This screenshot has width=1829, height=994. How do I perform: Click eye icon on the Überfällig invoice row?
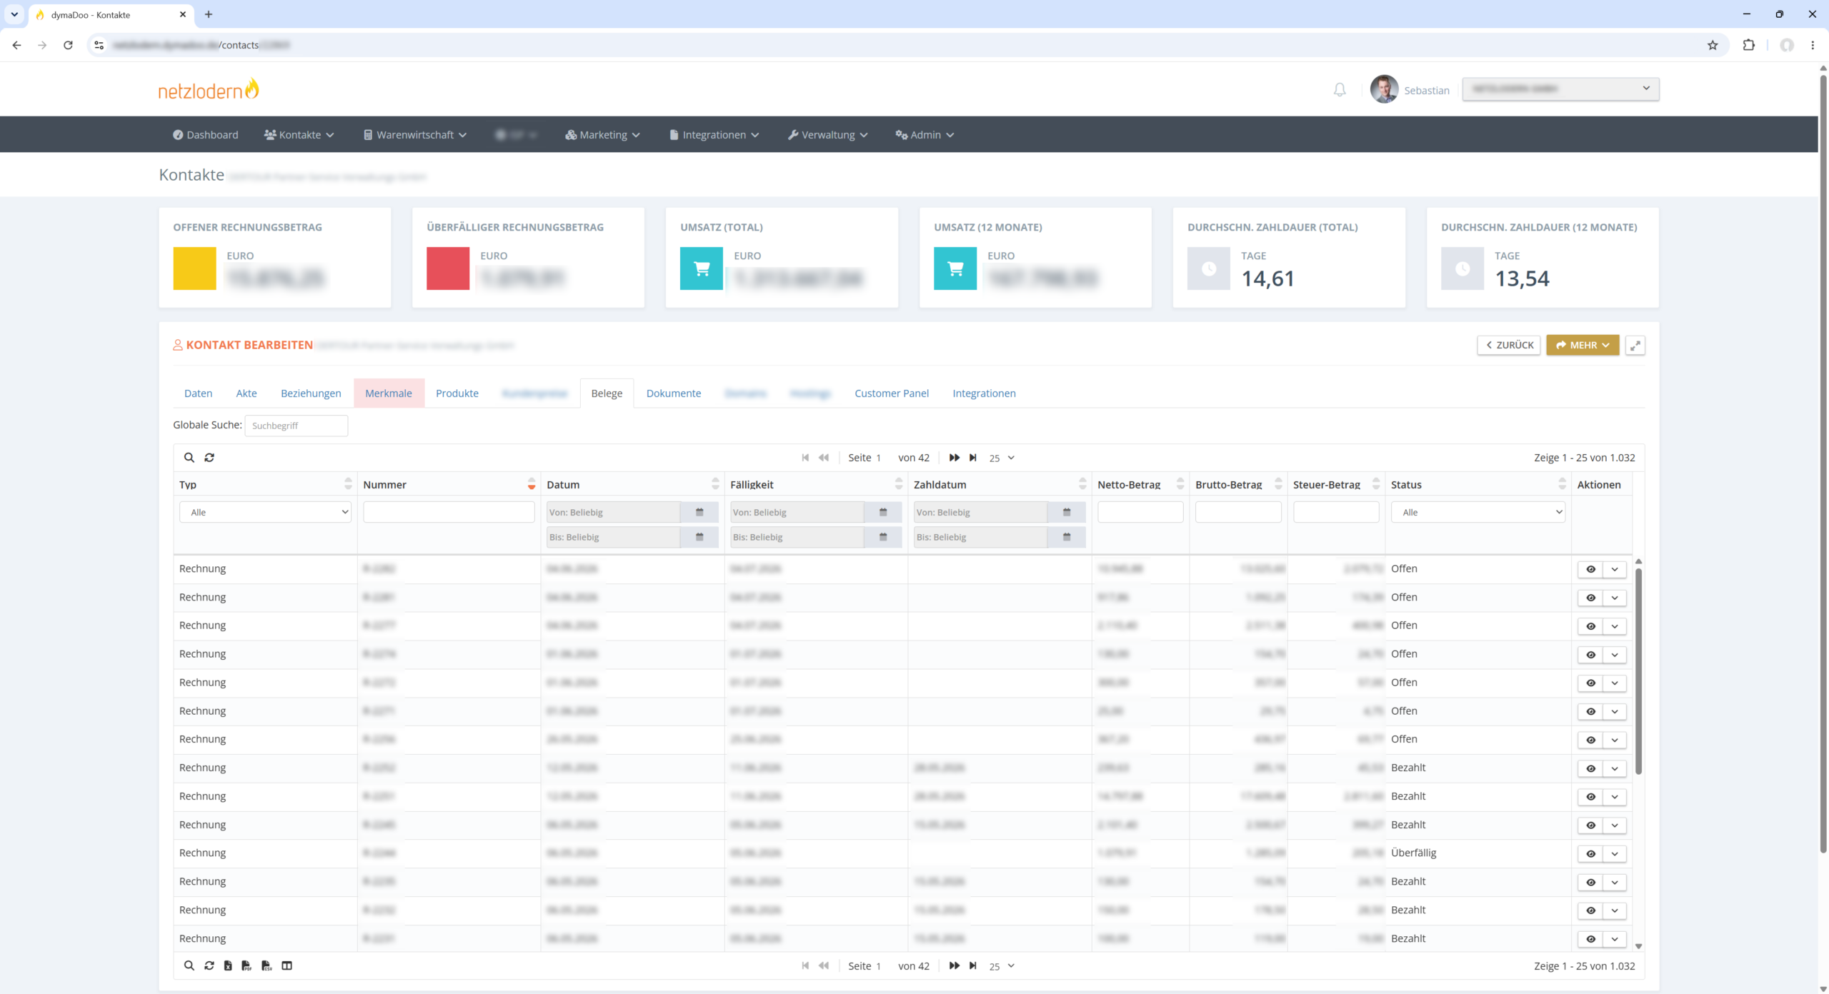click(1590, 854)
